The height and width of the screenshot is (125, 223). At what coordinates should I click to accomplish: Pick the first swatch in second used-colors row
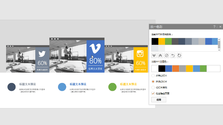coord(155,48)
